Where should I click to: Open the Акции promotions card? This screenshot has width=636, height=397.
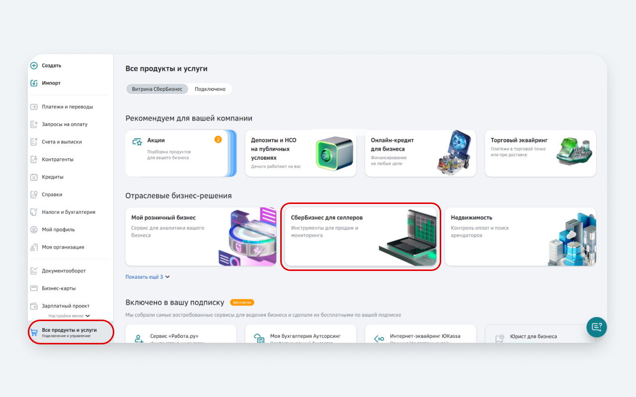180,153
